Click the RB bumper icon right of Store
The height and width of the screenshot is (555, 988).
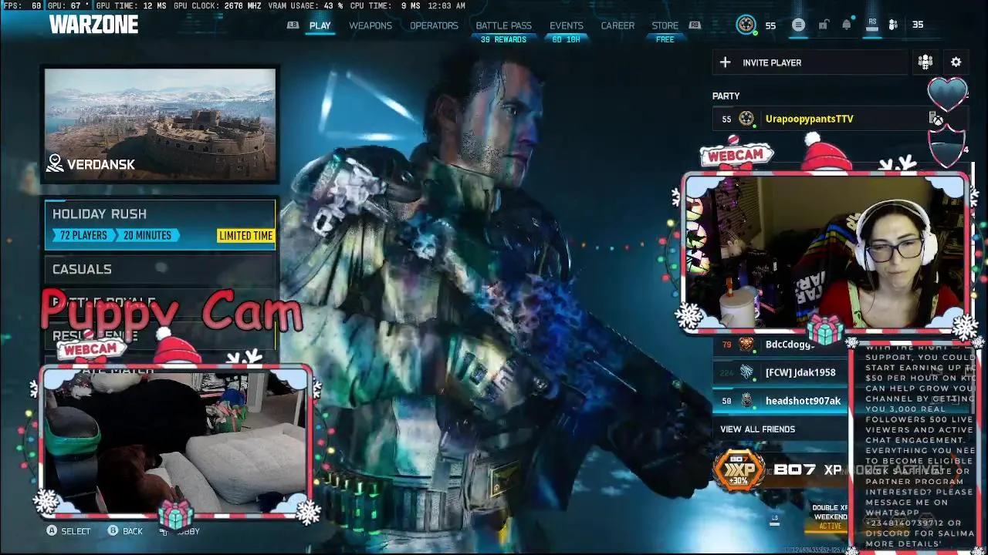coord(695,25)
